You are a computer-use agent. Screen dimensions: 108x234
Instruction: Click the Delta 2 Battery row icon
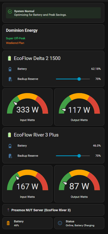(10, 69)
